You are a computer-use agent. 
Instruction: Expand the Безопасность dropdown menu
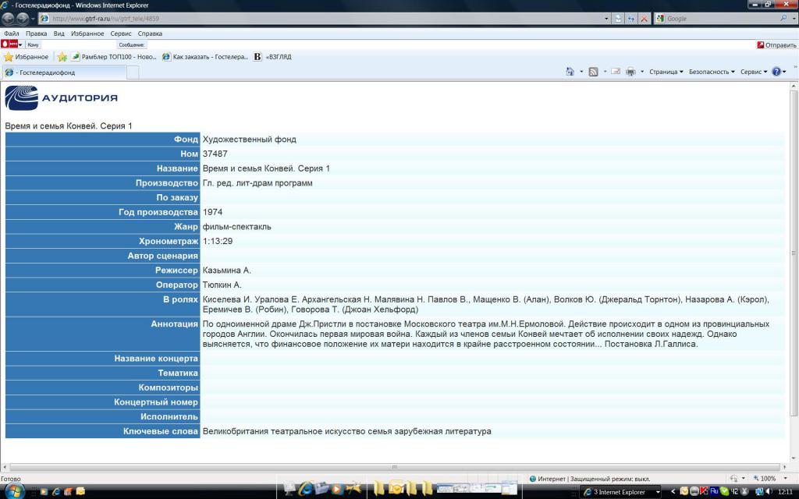[711, 72]
